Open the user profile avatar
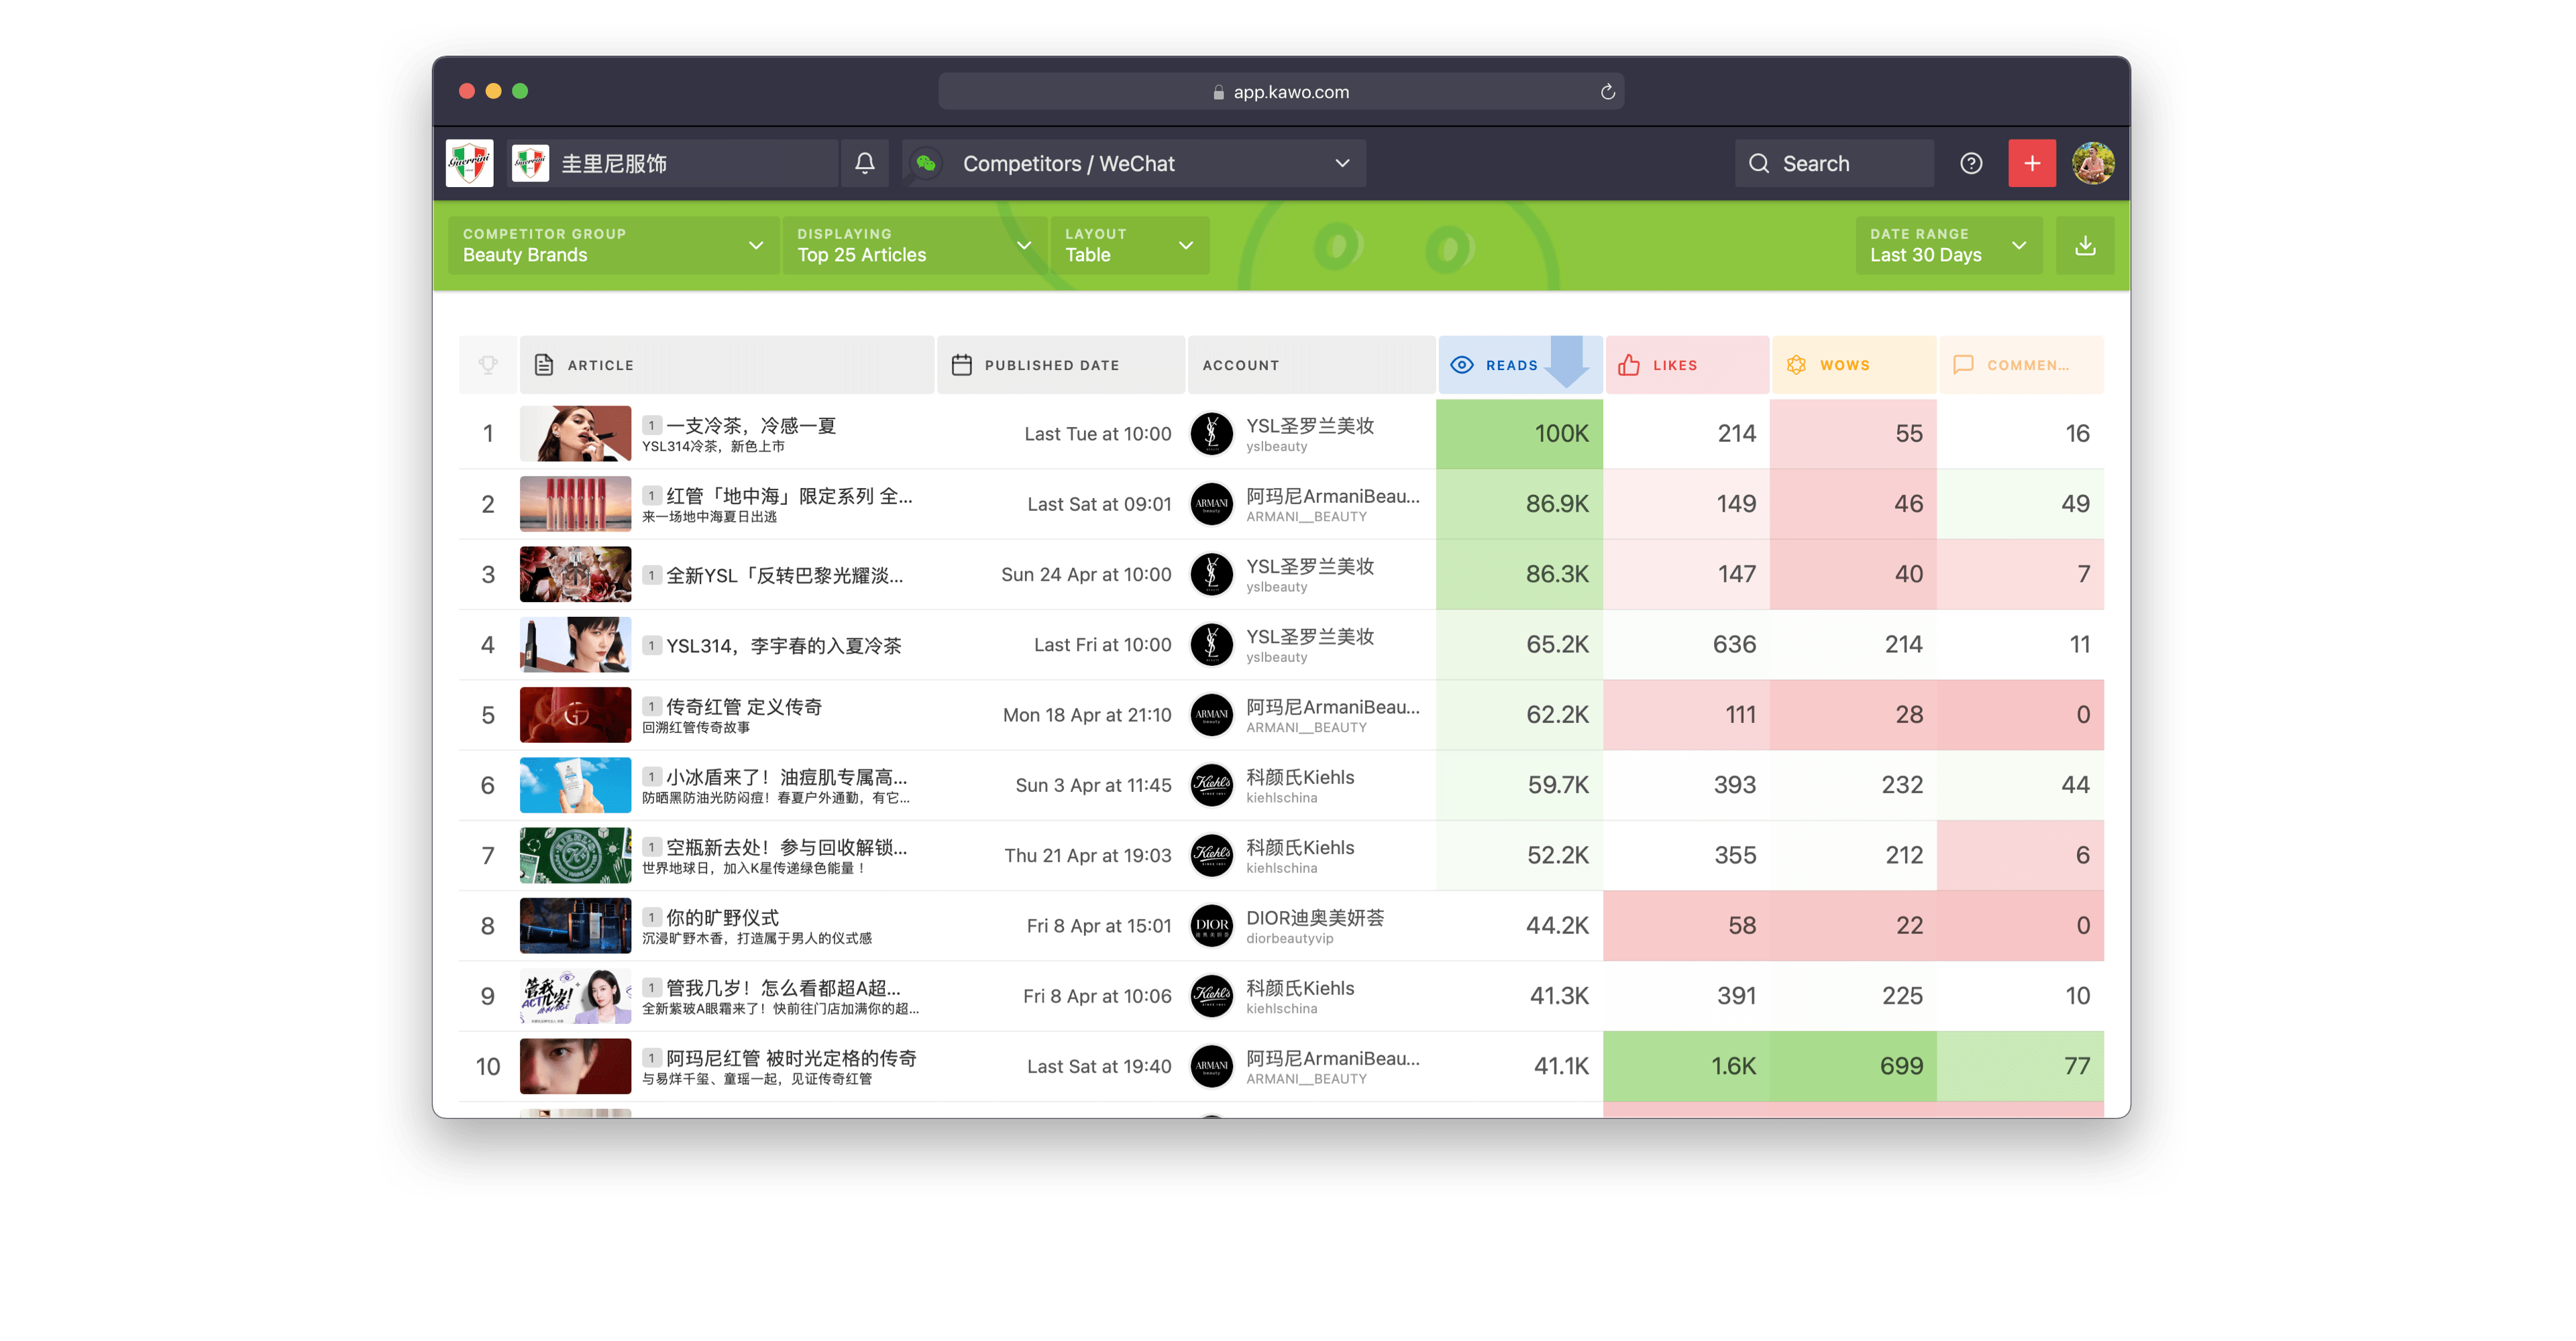 coord(2093,163)
